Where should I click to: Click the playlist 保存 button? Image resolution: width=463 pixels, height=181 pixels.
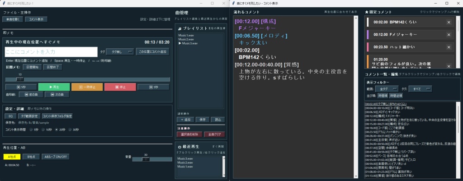point(202,120)
